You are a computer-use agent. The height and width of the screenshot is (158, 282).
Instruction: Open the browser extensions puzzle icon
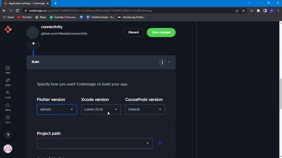[258, 11]
